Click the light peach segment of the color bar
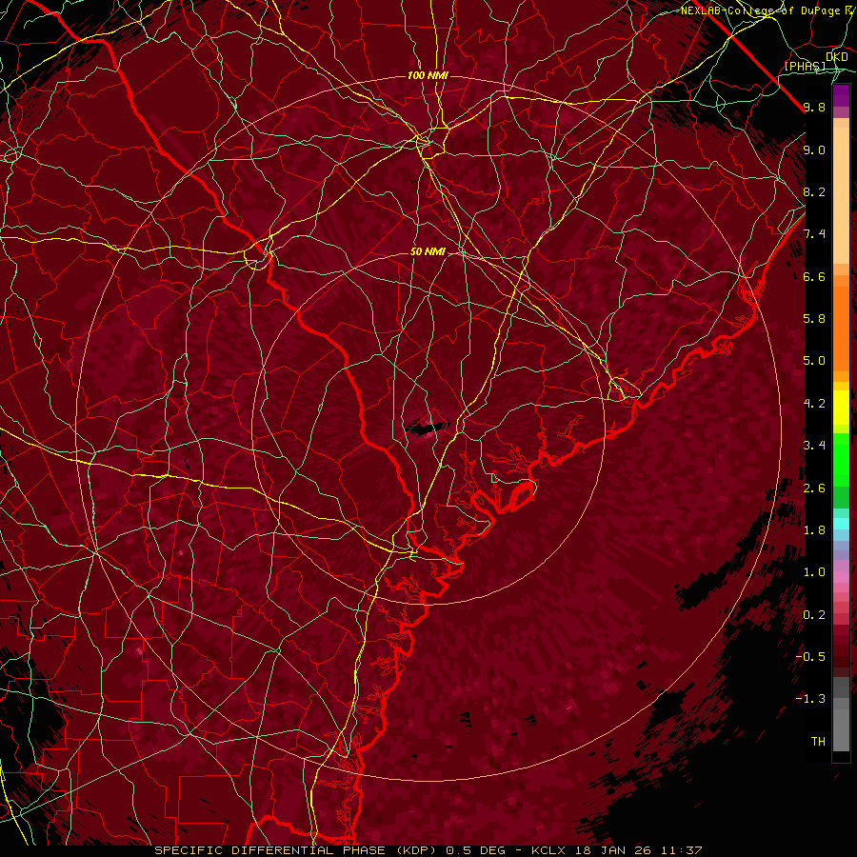 pos(841,195)
